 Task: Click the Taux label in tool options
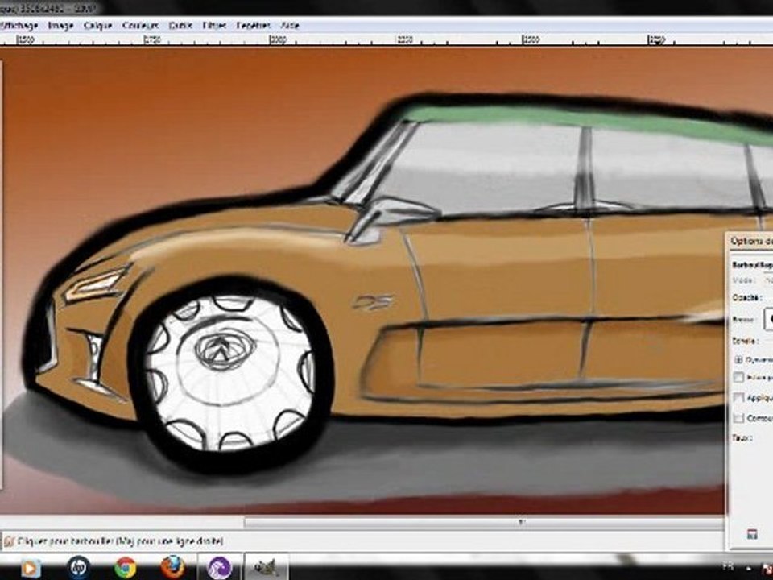tap(742, 438)
